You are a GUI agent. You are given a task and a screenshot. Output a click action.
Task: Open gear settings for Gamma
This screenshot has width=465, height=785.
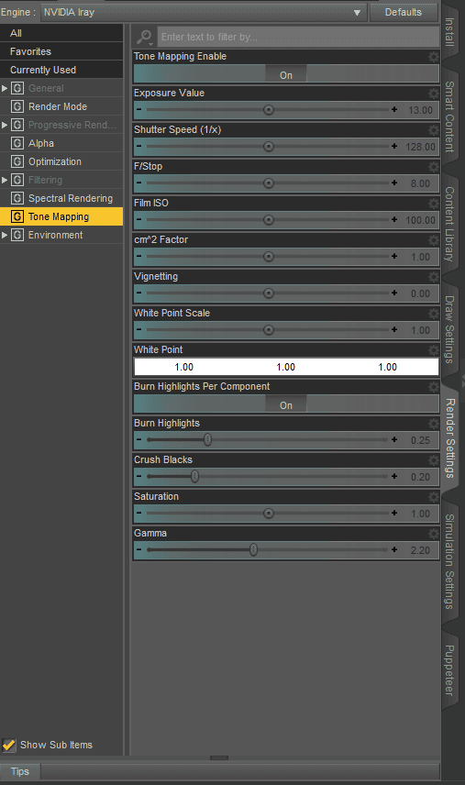click(x=434, y=533)
